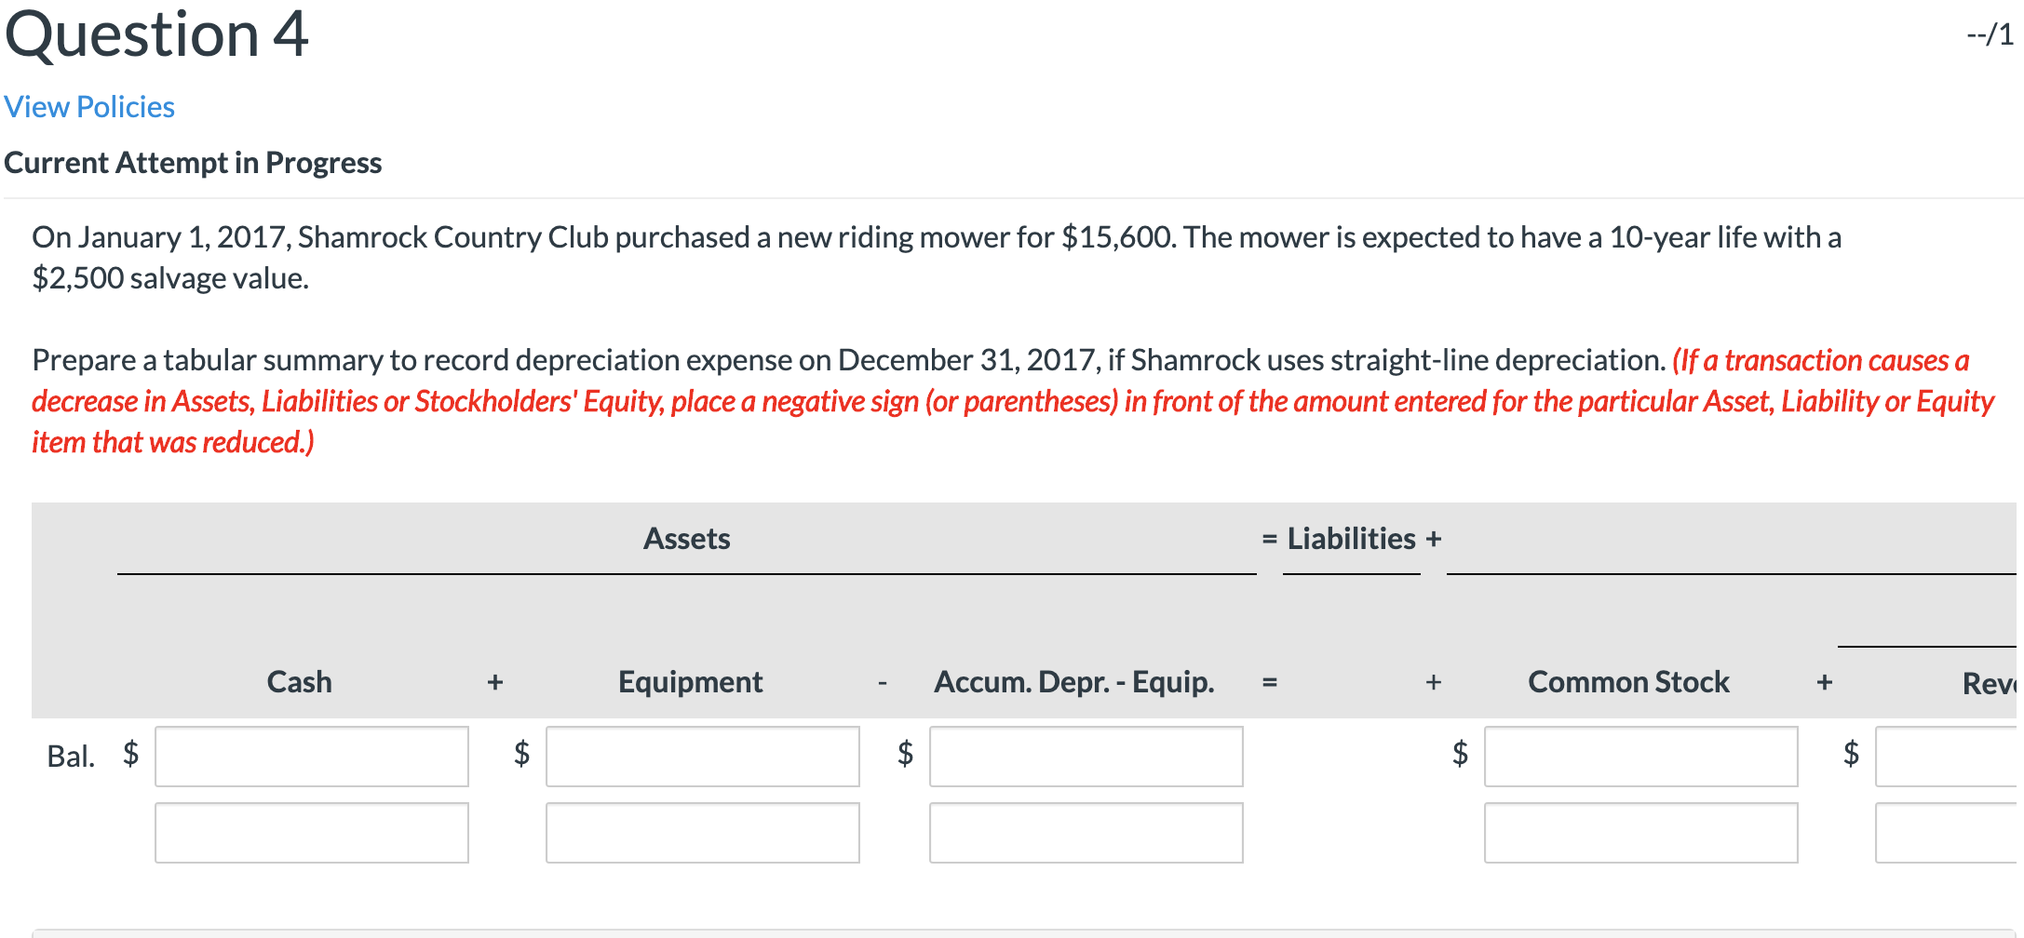The image size is (2024, 938).
Task: Click the second-row Accum. Depr. input field
Action: click(1085, 831)
